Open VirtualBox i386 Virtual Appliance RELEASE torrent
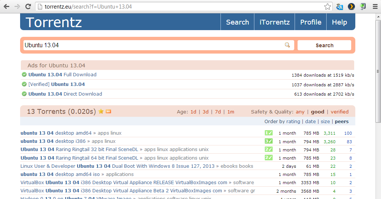 pos(124,183)
